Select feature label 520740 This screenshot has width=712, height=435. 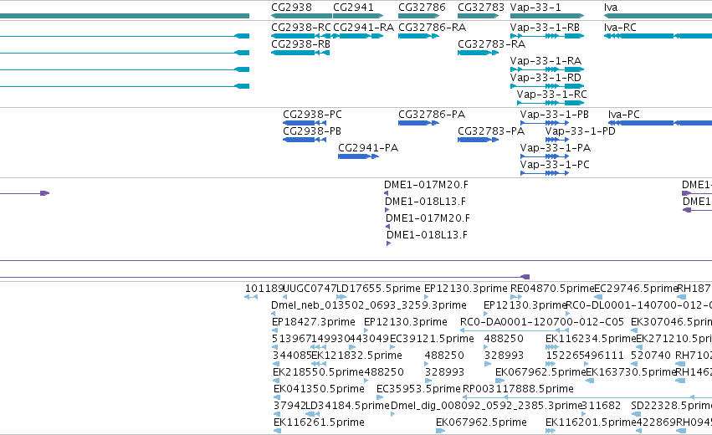click(x=651, y=356)
